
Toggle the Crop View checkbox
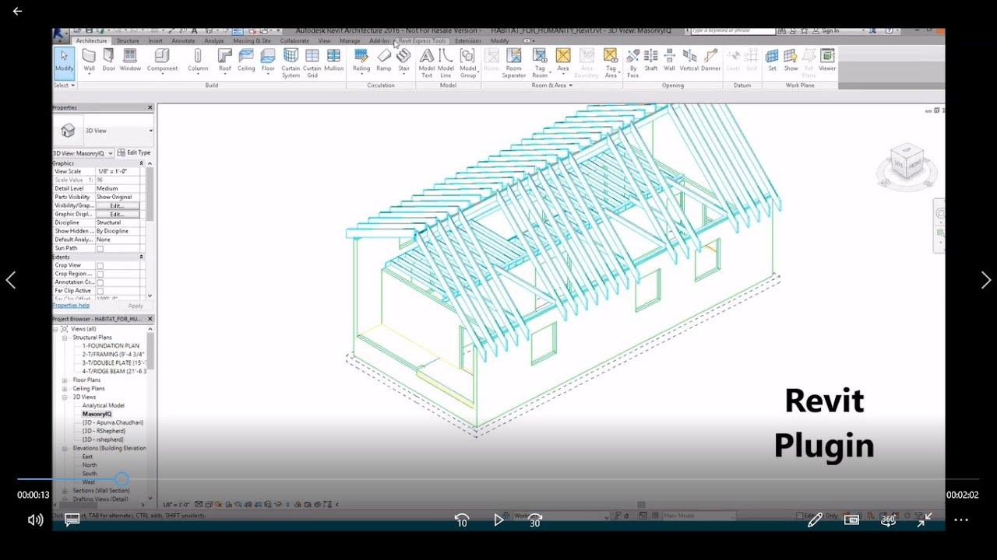(x=100, y=266)
